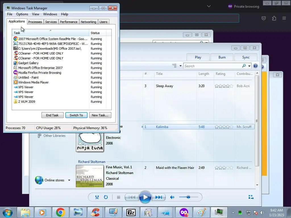
Task: Mute the Media Player volume
Action: pyautogui.click(x=172, y=197)
